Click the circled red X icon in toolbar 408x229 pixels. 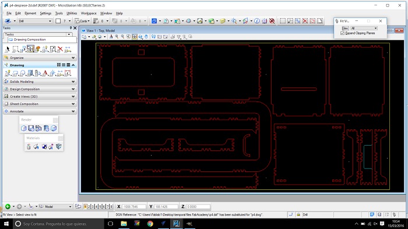tap(272, 21)
